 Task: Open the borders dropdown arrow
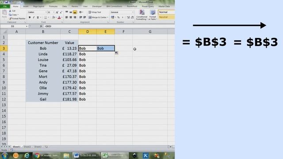(x=48, y=18)
